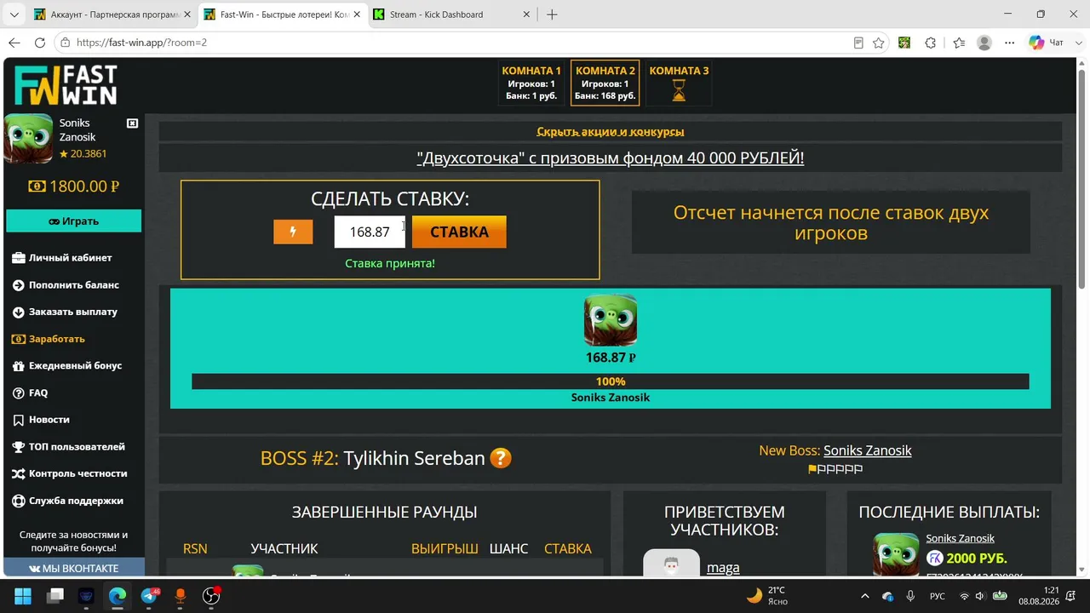Click the green extension icon in the toolbar
Viewport: 1090px width, 613px height.
[904, 43]
